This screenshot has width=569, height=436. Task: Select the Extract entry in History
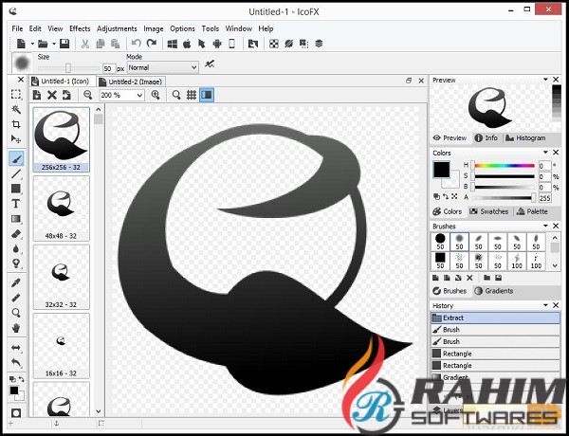(x=495, y=318)
